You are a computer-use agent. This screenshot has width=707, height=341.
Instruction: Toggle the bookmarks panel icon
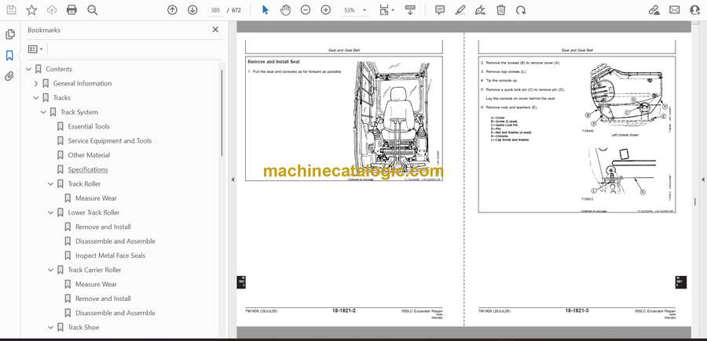(9, 56)
